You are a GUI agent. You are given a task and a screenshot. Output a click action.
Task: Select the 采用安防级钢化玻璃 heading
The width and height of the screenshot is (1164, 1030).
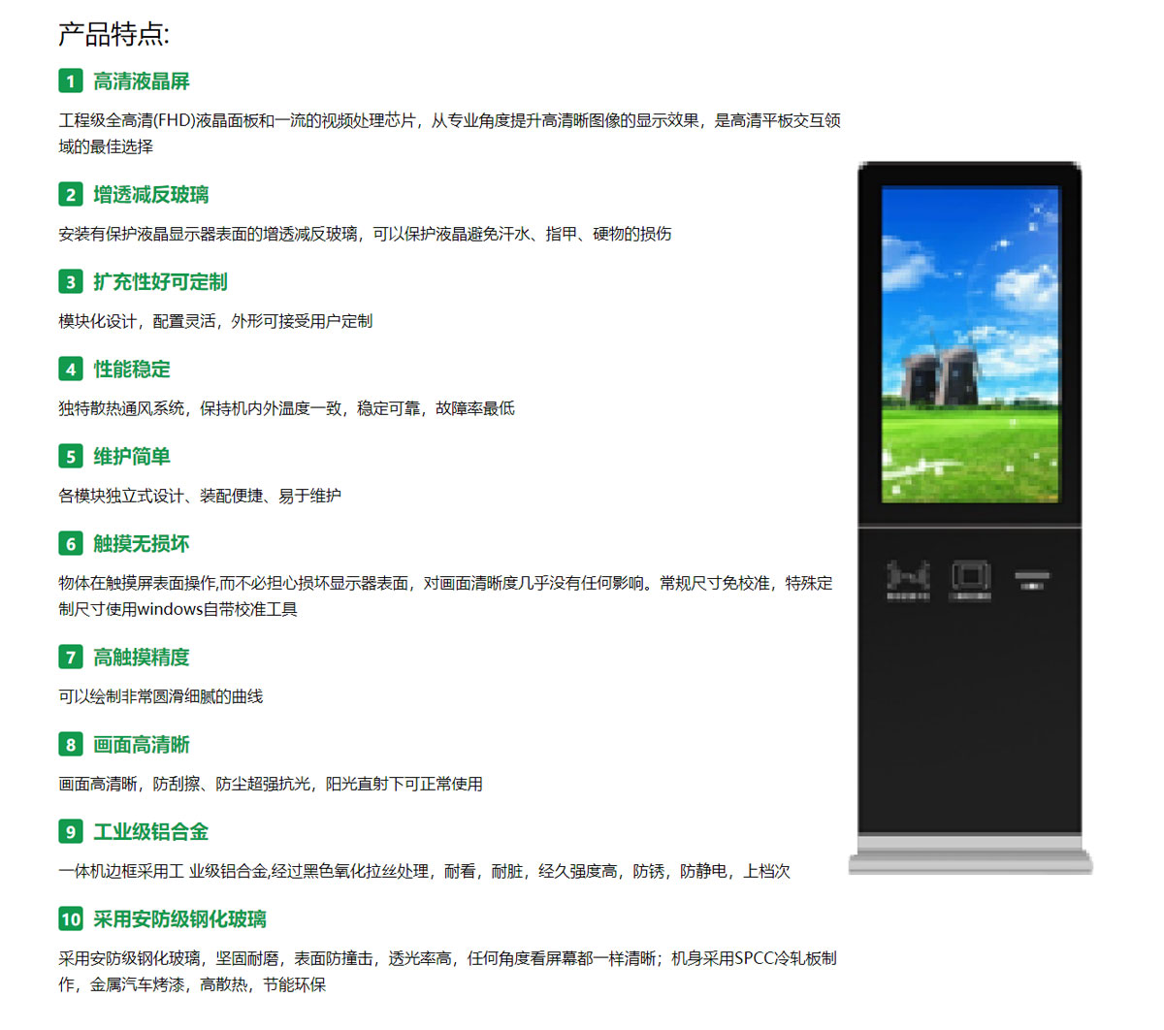click(179, 918)
